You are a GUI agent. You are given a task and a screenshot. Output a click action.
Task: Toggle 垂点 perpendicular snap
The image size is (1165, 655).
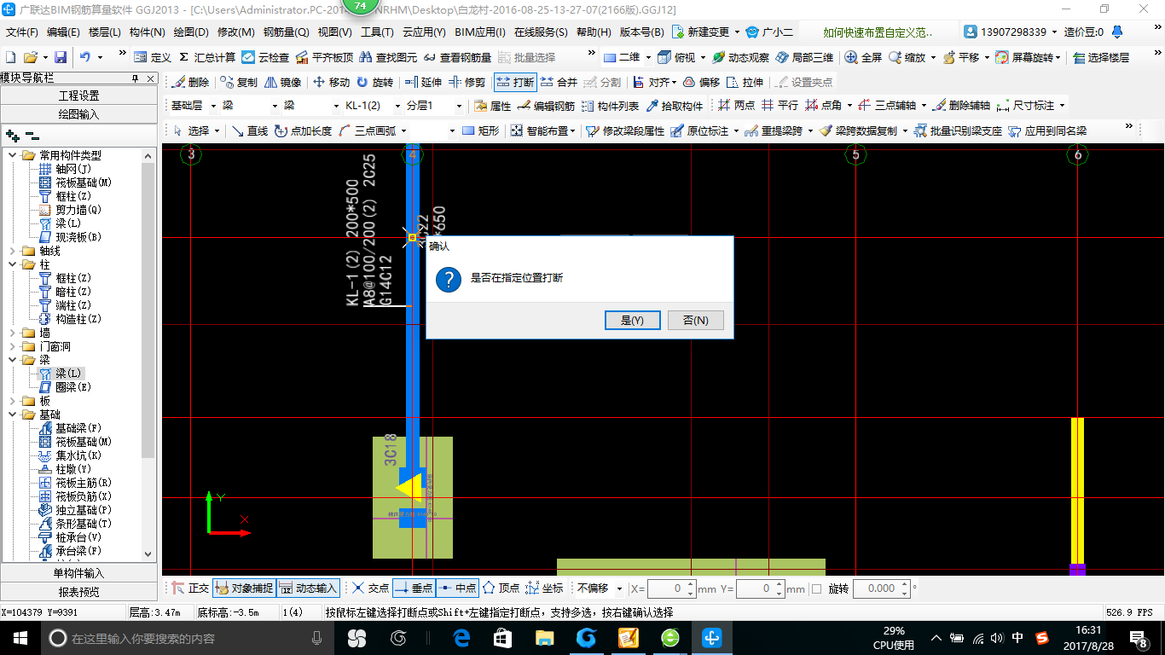coord(414,588)
